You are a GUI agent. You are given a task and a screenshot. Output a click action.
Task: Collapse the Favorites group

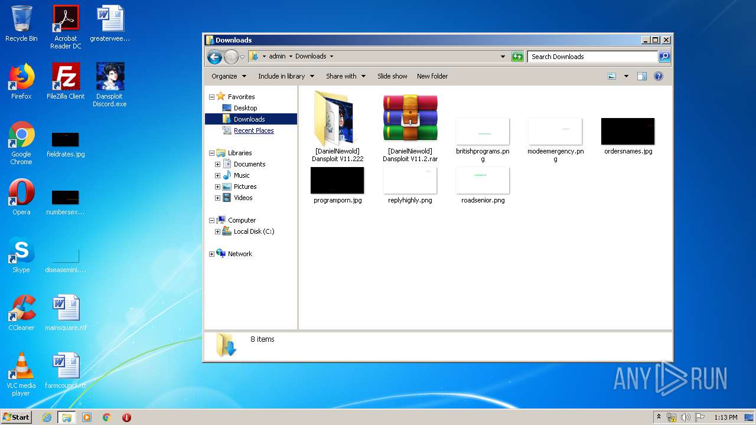212,97
